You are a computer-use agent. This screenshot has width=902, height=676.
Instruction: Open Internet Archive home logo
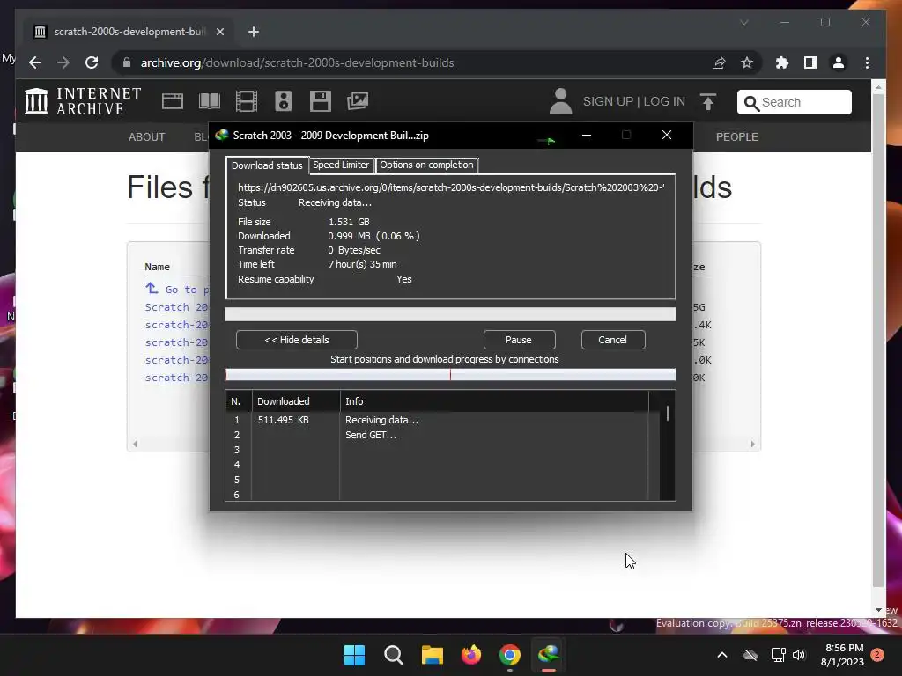[x=83, y=101]
